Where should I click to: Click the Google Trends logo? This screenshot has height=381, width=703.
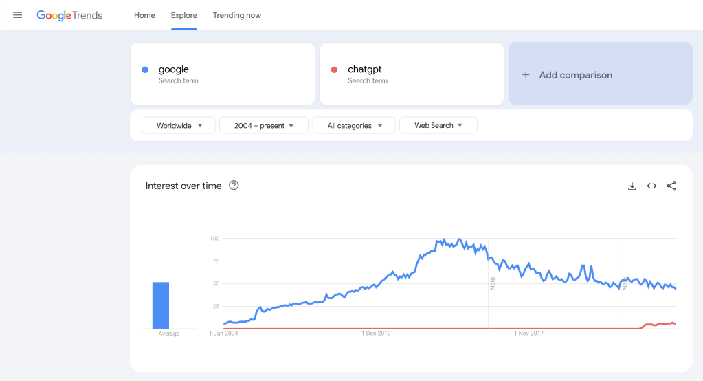pyautogui.click(x=69, y=15)
